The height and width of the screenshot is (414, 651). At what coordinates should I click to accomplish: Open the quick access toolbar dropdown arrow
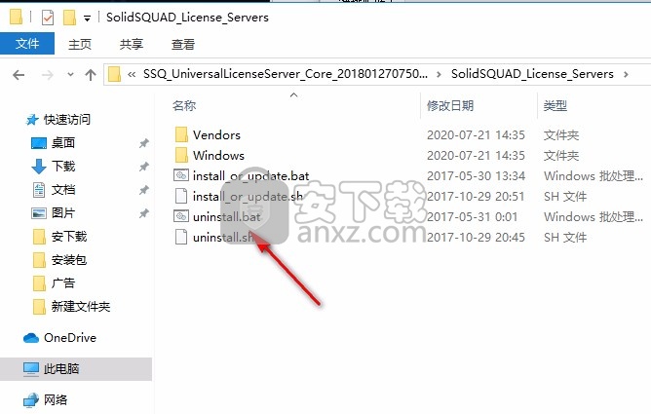[x=87, y=18]
